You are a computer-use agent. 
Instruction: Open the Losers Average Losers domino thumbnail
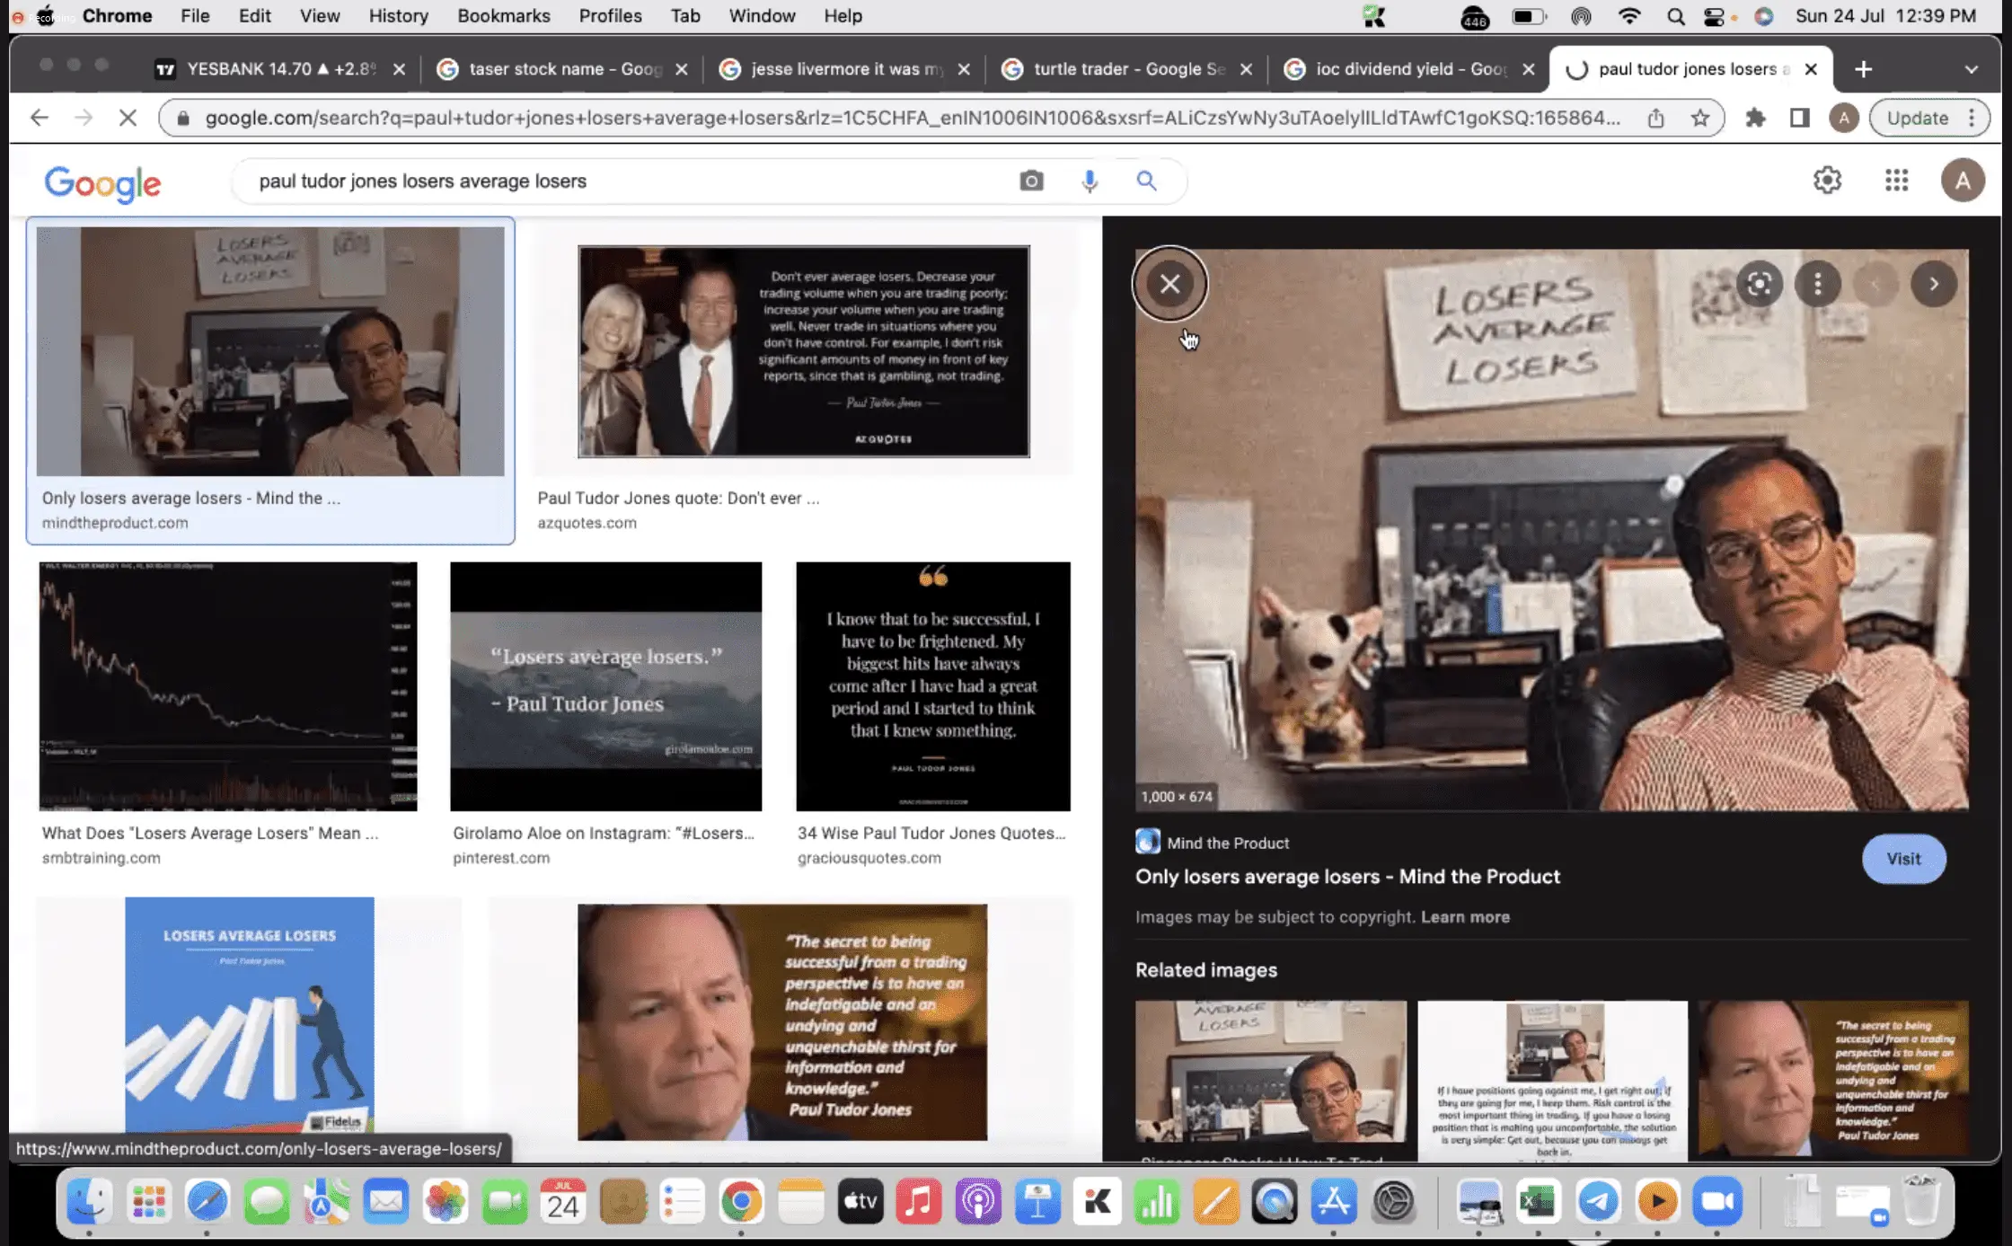250,1015
